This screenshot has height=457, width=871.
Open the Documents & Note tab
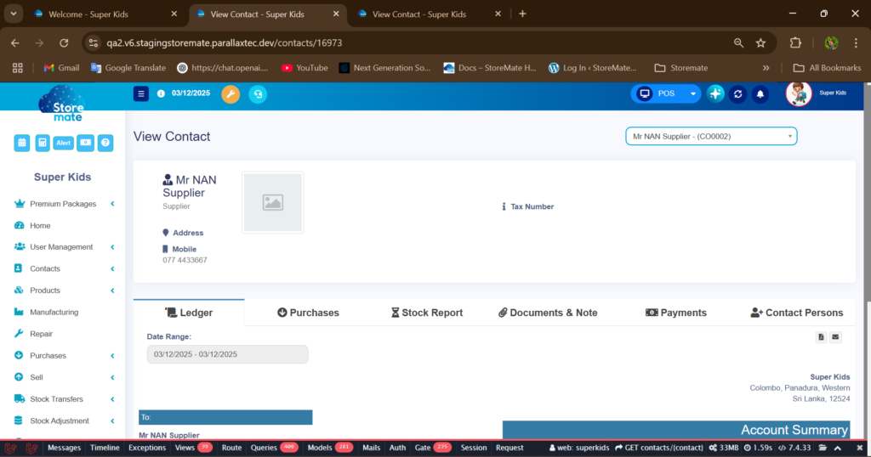click(x=548, y=313)
